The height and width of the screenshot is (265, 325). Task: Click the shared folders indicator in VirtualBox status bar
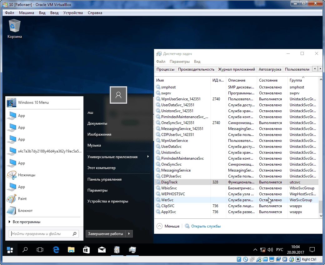click(x=265, y=259)
